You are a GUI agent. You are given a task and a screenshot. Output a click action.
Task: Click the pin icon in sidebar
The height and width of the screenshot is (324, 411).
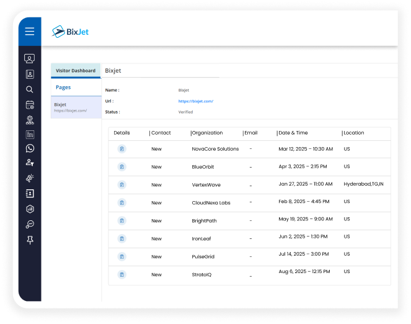pyautogui.click(x=30, y=240)
